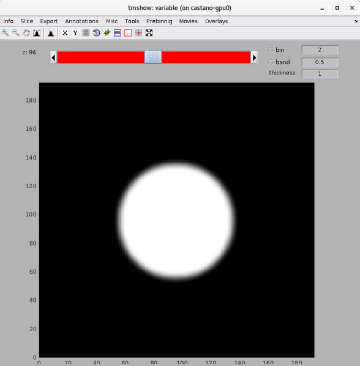Switch the slice view to Y axis
The height and width of the screenshot is (366, 360).
75,33
